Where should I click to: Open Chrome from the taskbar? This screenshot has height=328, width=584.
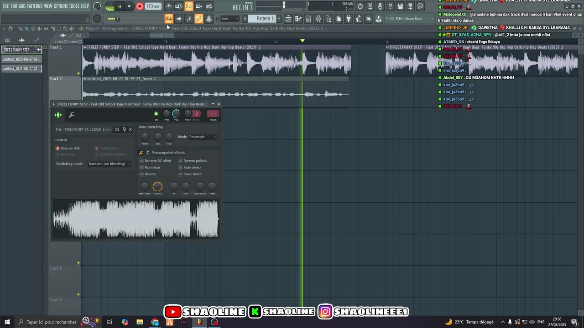tap(155, 322)
